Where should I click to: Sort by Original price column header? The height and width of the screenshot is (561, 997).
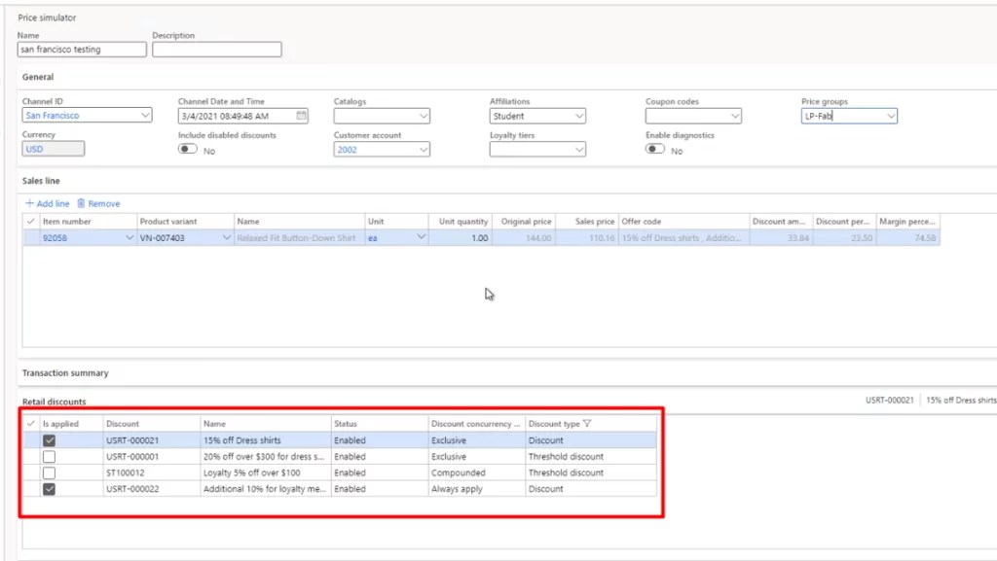tap(526, 222)
